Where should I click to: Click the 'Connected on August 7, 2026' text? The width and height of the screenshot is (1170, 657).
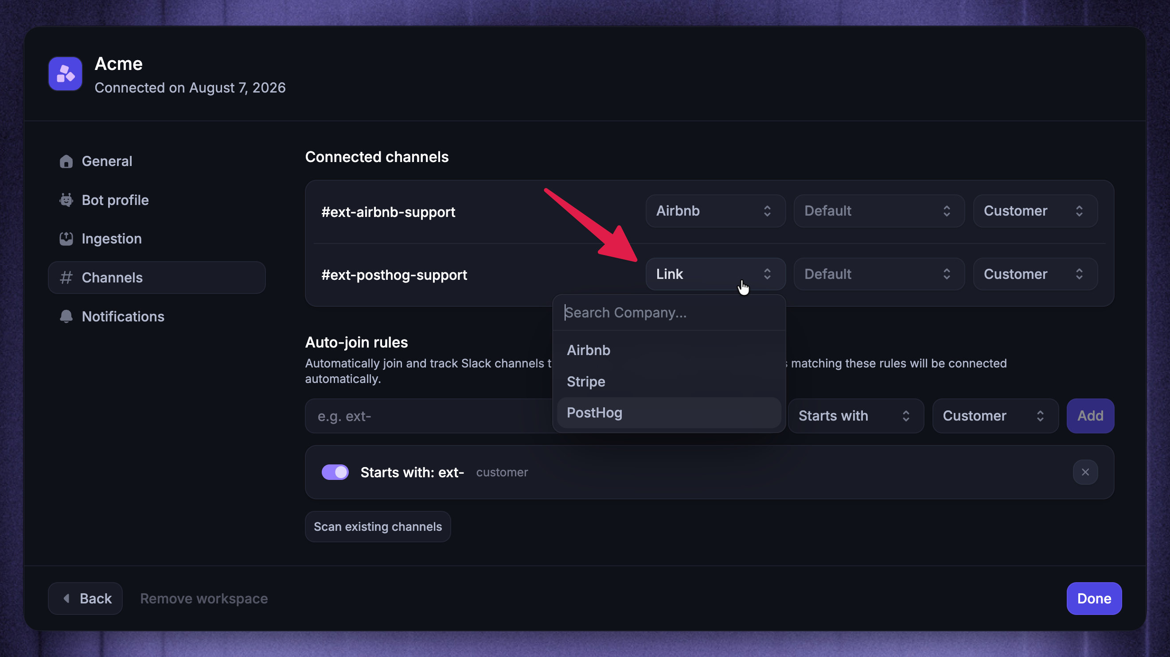point(190,87)
